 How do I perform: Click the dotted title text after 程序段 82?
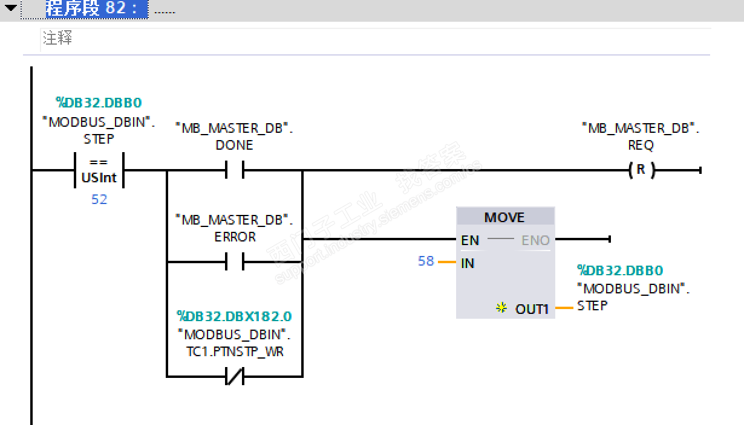[165, 10]
